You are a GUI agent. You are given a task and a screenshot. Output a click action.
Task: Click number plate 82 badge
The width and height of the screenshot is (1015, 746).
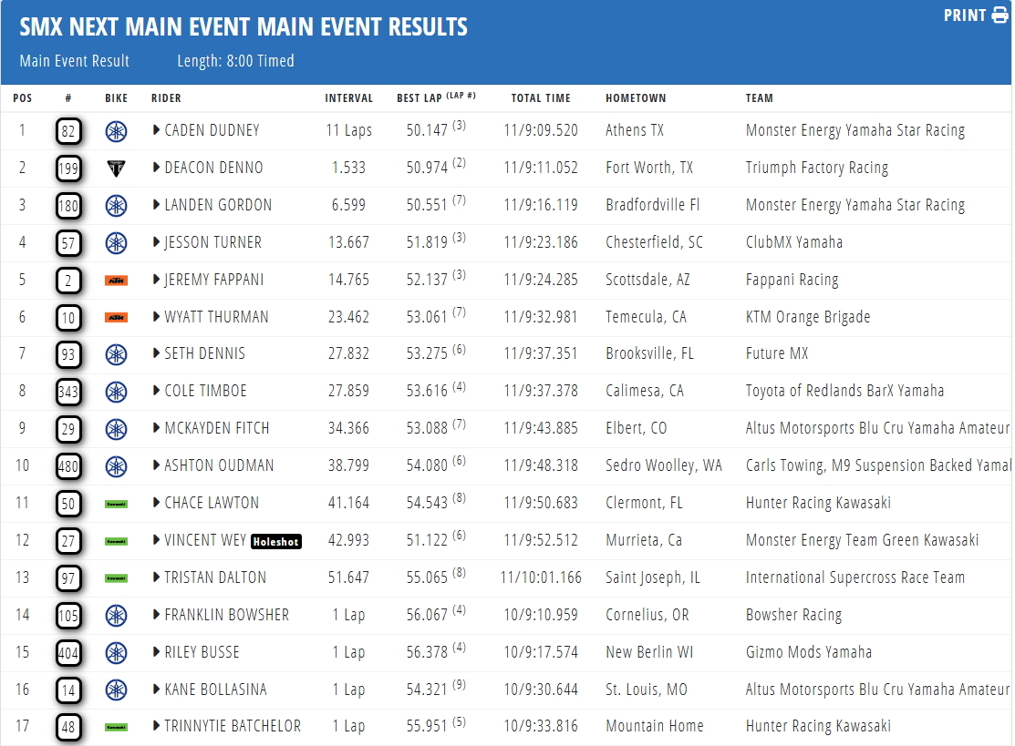[x=68, y=131]
